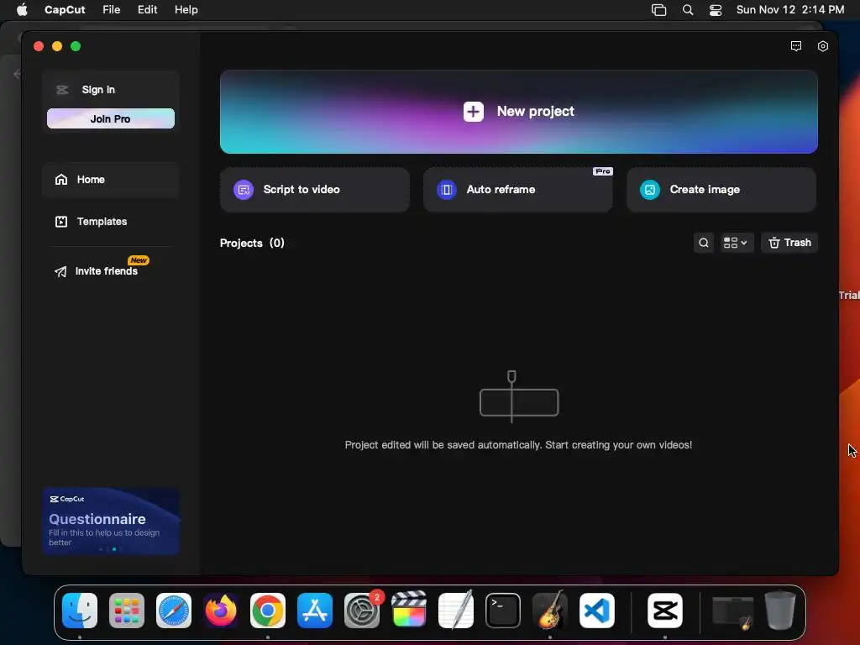Click the back arrow in the background window
This screenshot has height=645, width=860.
(17, 74)
